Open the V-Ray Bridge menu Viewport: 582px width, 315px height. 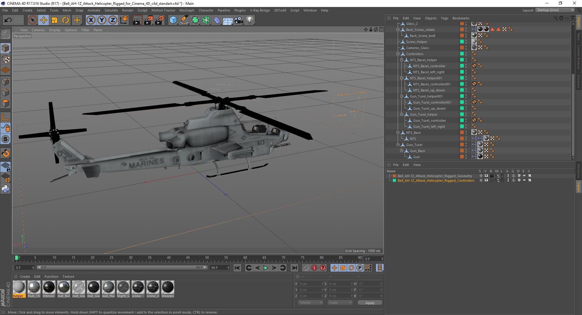[260, 10]
